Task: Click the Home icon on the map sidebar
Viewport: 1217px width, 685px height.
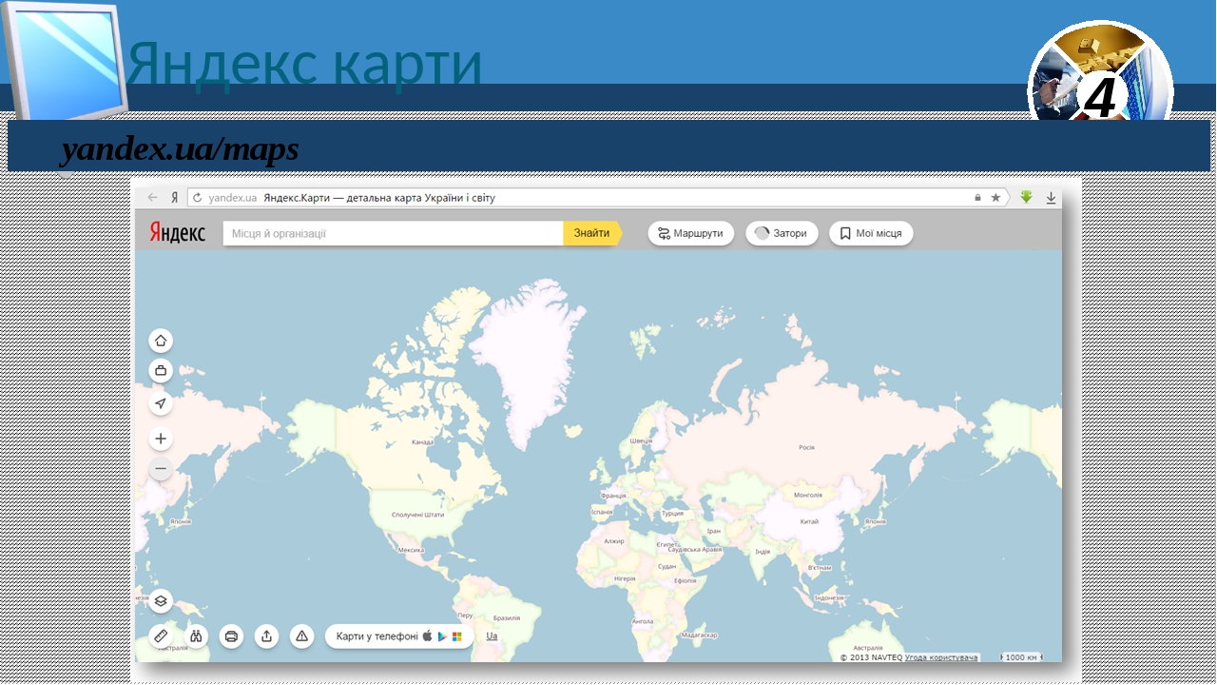Action: (161, 341)
